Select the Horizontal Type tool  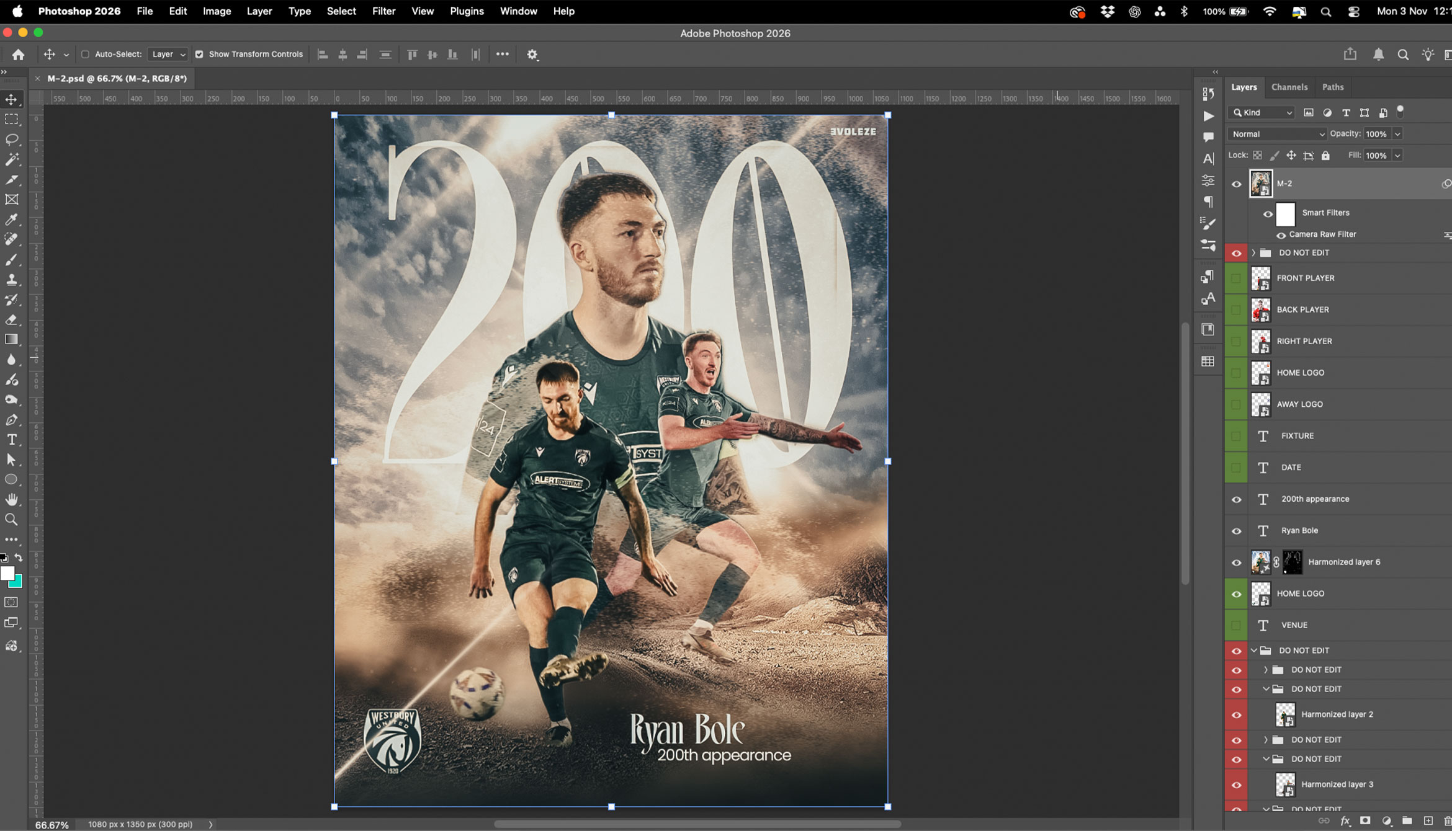click(x=12, y=440)
